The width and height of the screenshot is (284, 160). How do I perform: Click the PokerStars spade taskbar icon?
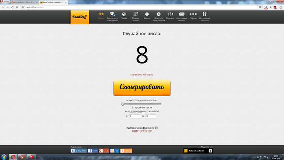pos(31,157)
